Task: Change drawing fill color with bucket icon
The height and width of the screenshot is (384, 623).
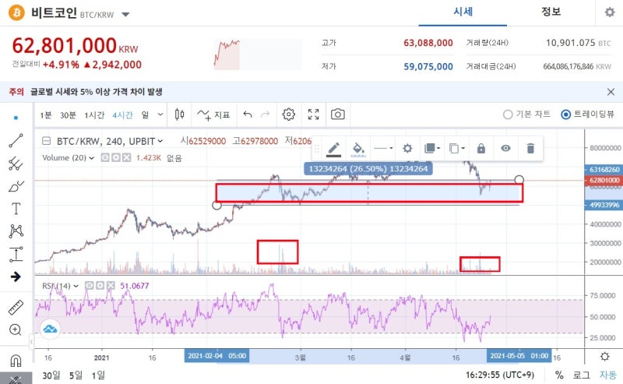Action: [358, 149]
